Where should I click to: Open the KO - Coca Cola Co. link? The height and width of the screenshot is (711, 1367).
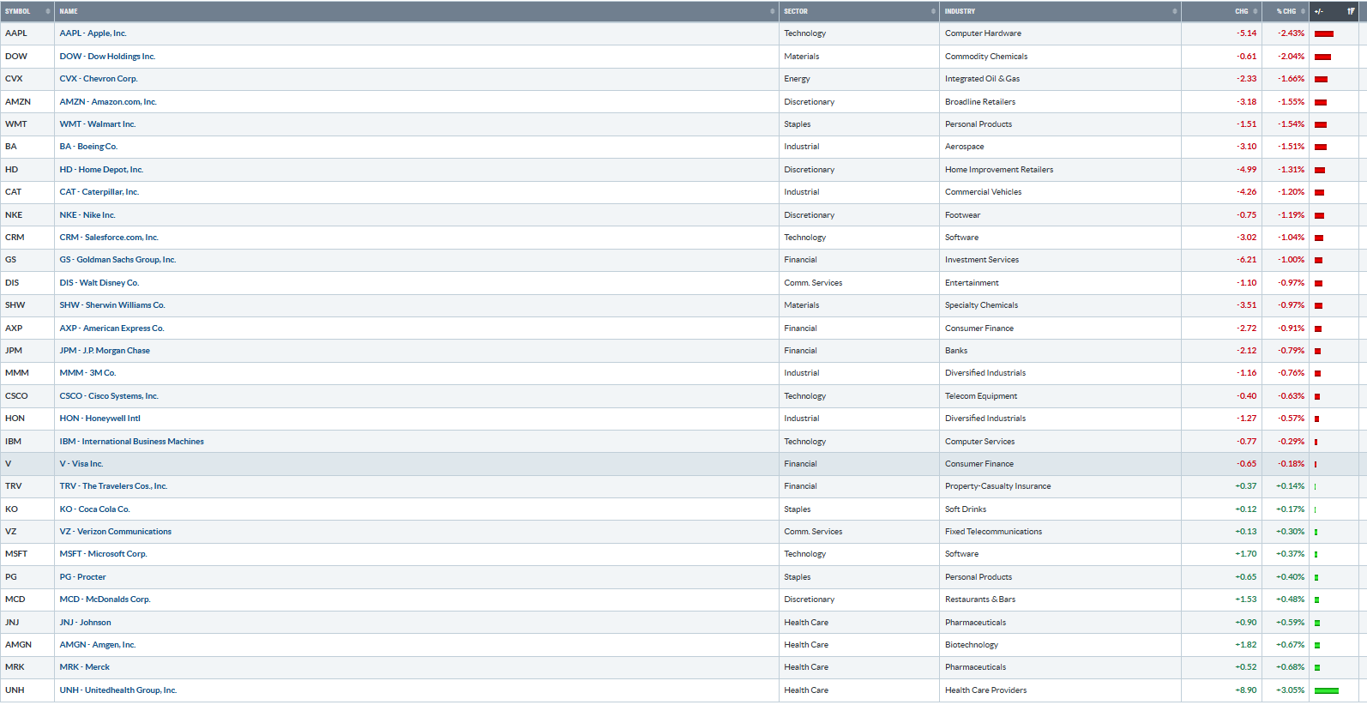(94, 509)
